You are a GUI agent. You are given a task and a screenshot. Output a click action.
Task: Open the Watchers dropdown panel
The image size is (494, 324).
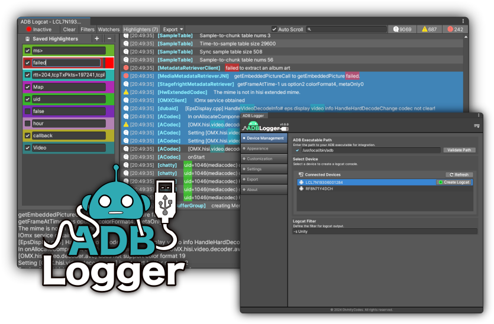pos(108,29)
